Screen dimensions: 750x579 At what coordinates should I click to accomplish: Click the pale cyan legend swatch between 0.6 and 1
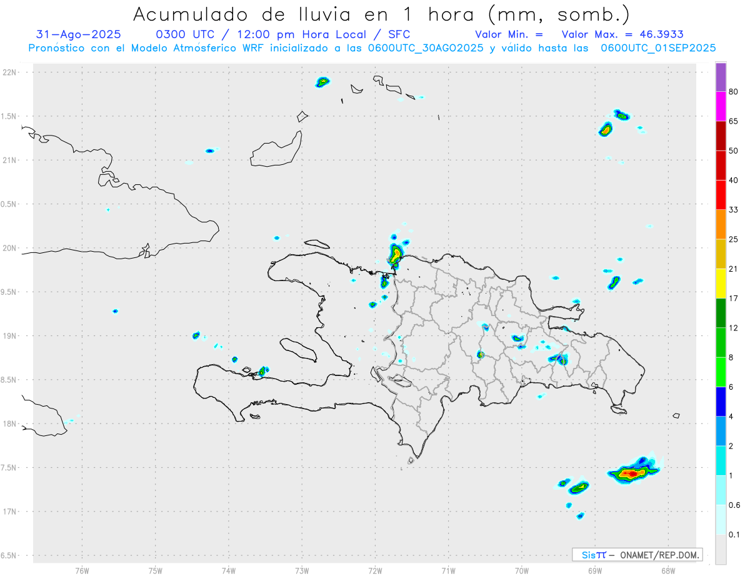[x=721, y=490]
